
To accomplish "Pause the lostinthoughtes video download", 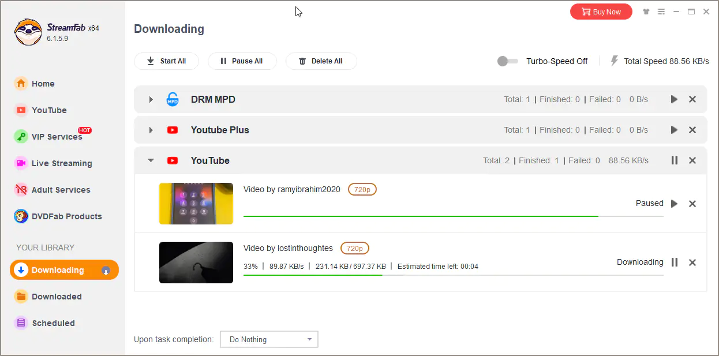I will tap(674, 262).
